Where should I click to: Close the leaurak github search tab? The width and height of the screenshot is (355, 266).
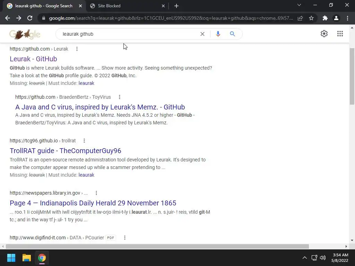[80, 6]
